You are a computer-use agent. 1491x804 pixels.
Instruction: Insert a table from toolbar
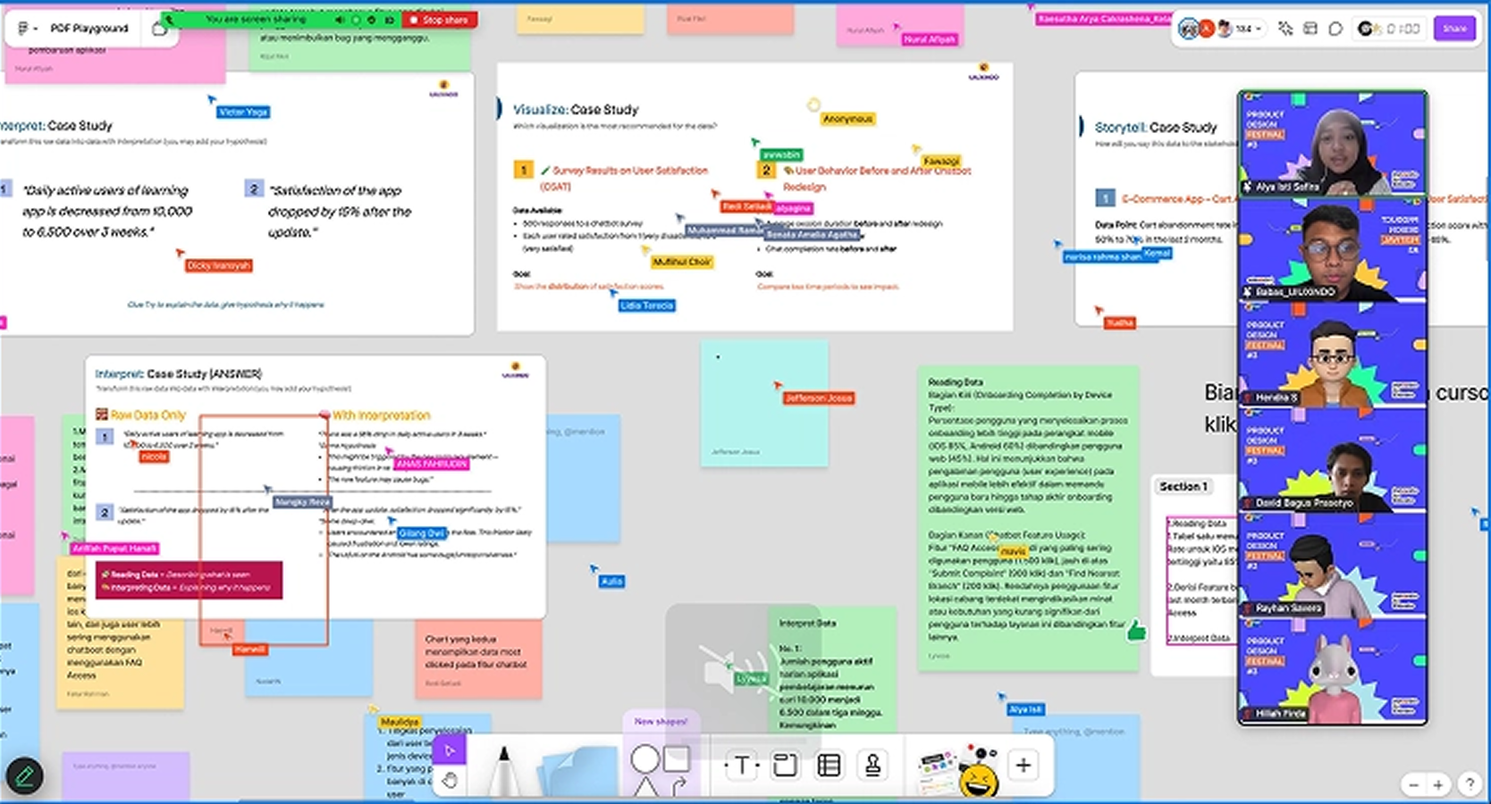[x=829, y=766]
